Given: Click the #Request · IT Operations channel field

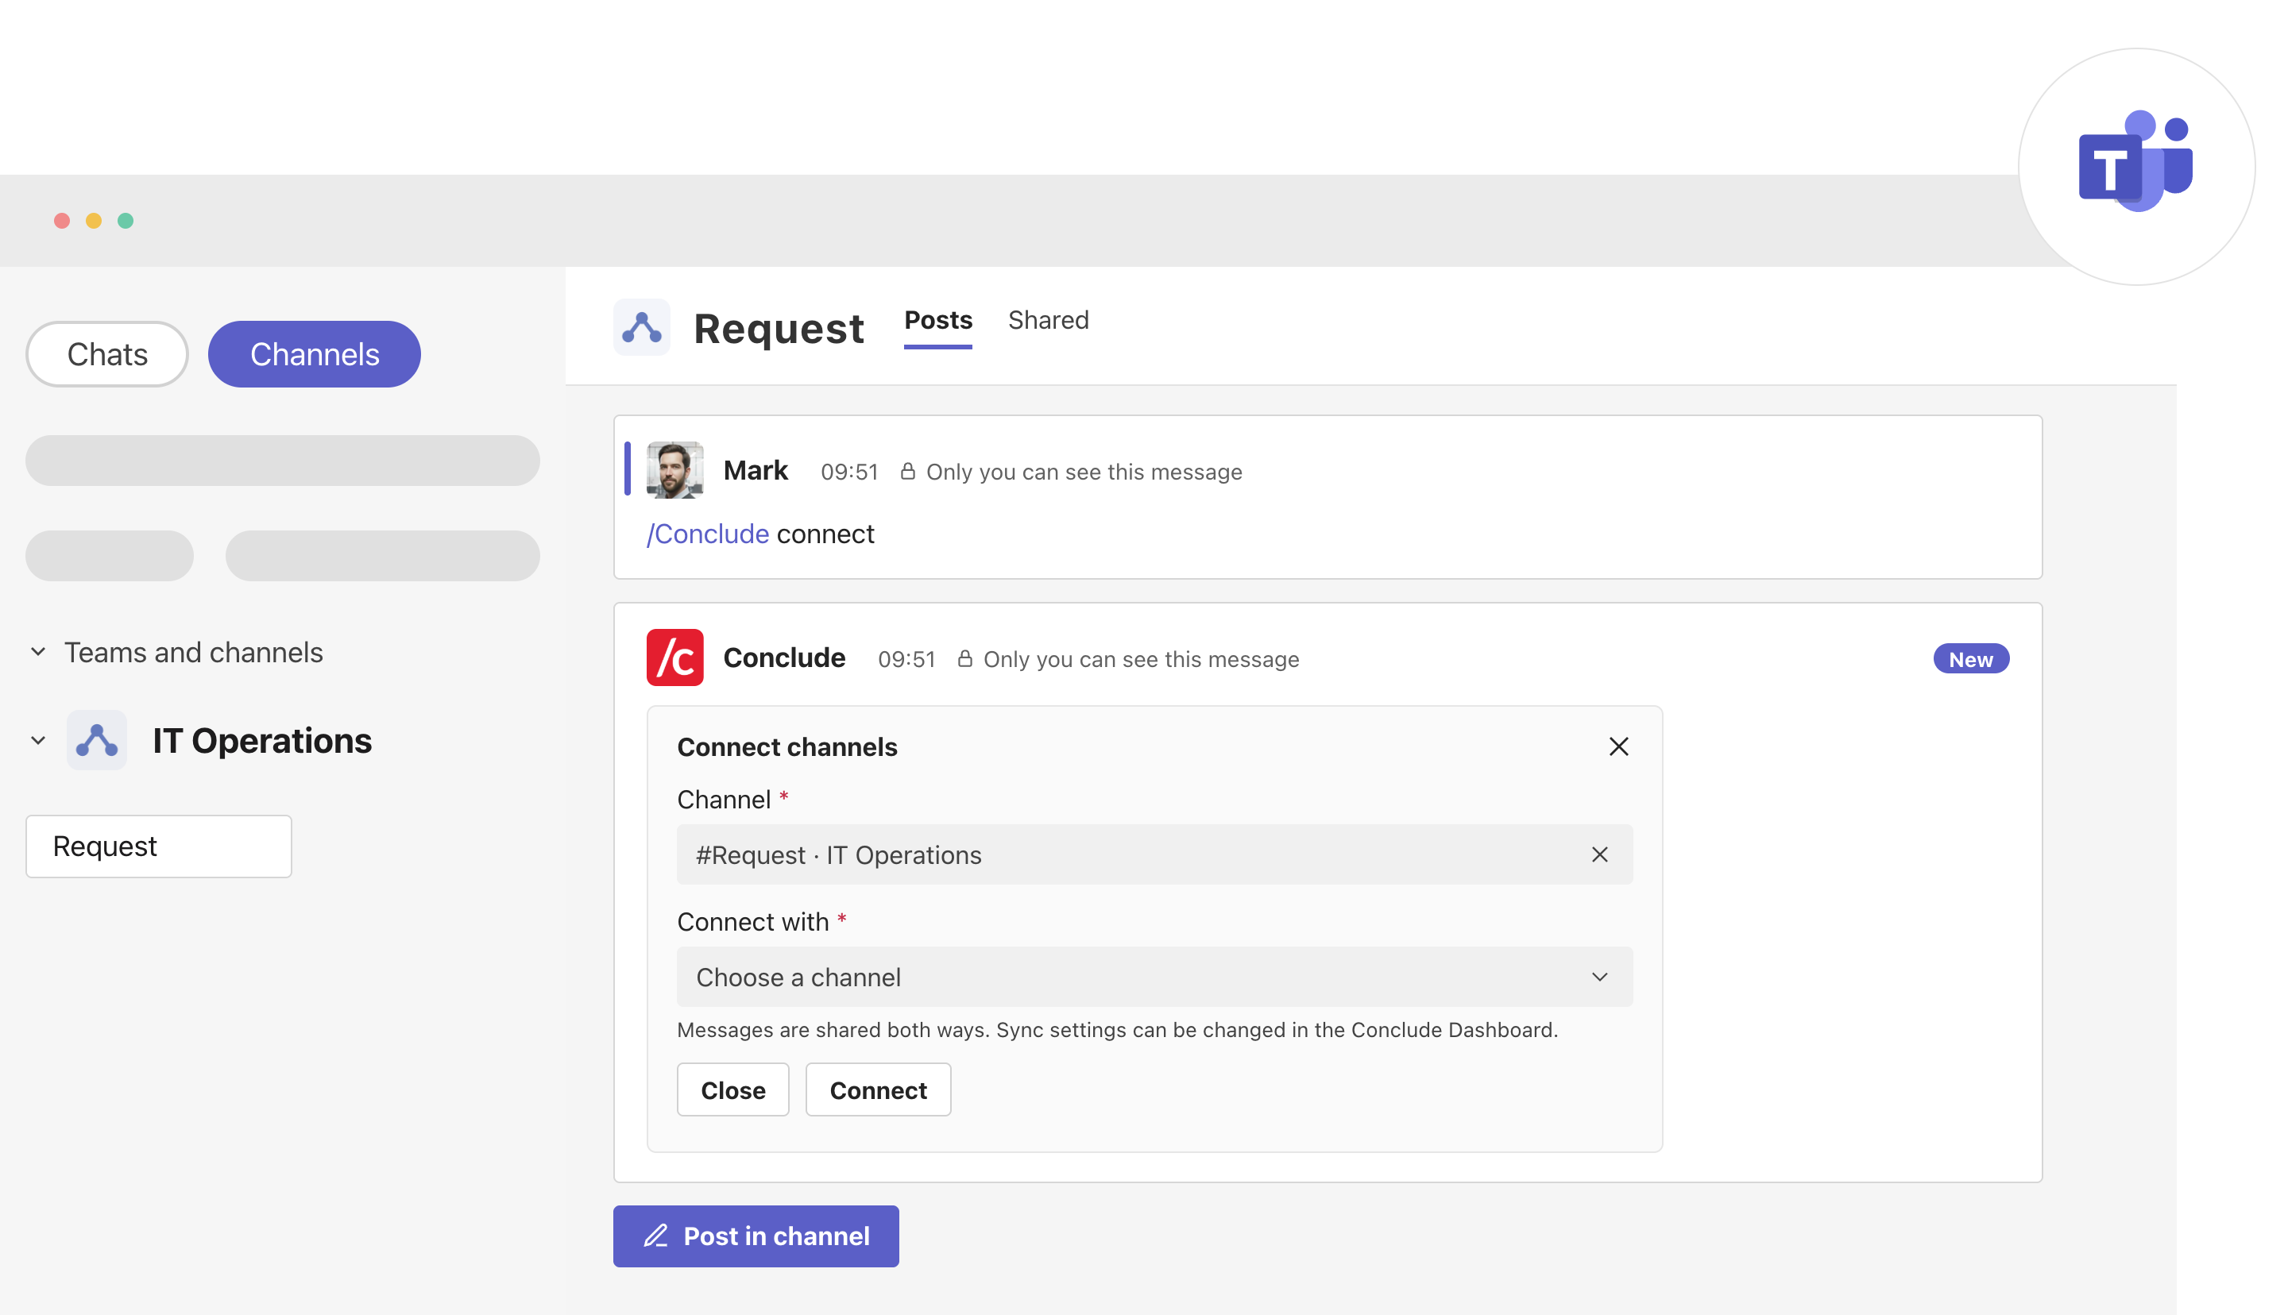Looking at the screenshot, I should pos(1154,854).
